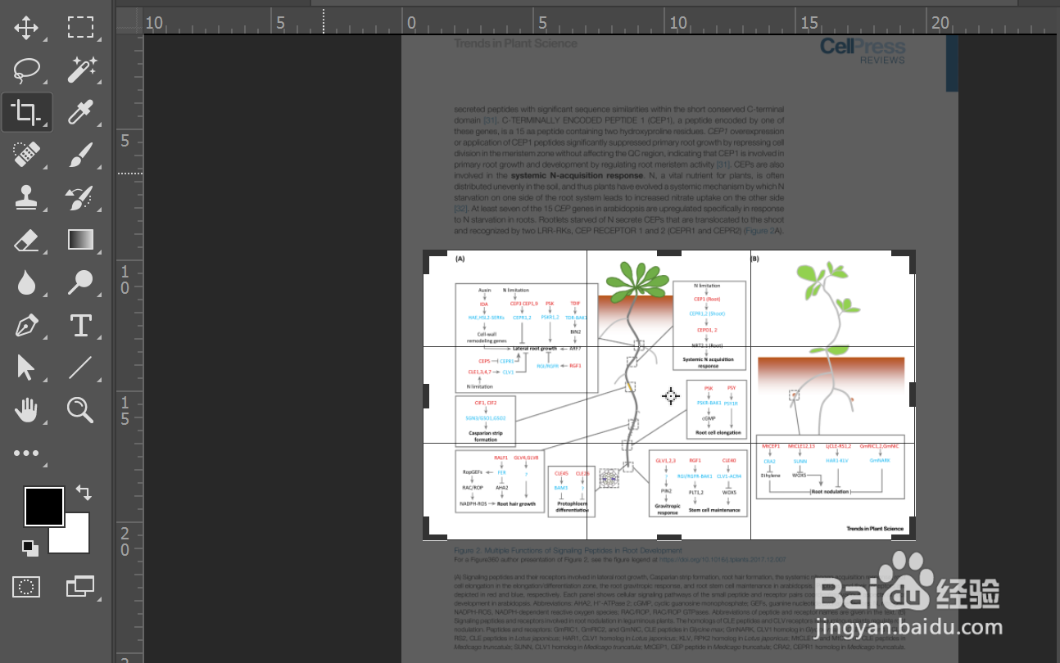The image size is (1060, 663).
Task: Select the Hand tool
Action: (26, 410)
